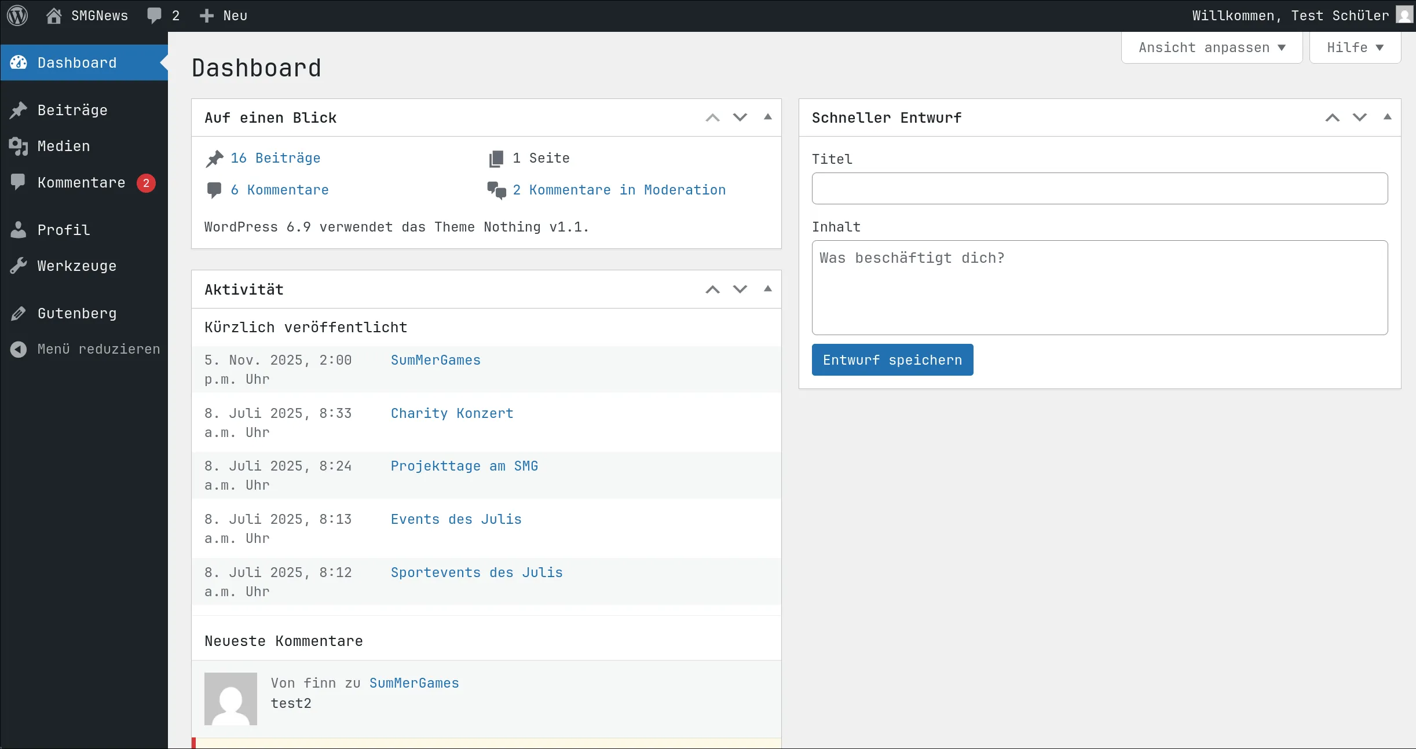Screen dimensions: 1416x749
Task: Open the user avatar in top right
Action: pos(1403,15)
